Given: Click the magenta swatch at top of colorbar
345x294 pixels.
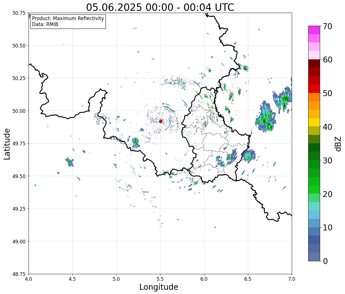Looking at the screenshot, I should 314,30.
